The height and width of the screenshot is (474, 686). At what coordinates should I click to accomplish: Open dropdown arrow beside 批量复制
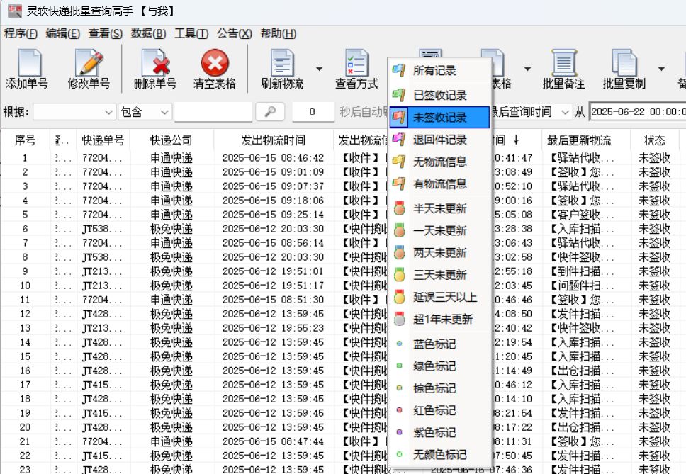(x=661, y=69)
